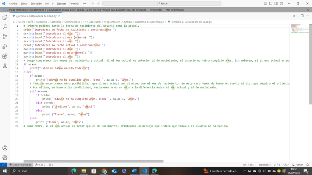Open the Source Control view
The width and height of the screenshot is (312, 175).
point(5,37)
